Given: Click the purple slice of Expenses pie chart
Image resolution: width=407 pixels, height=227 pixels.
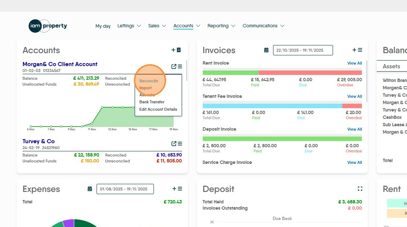Looking at the screenshot, I should pyautogui.click(x=69, y=223).
